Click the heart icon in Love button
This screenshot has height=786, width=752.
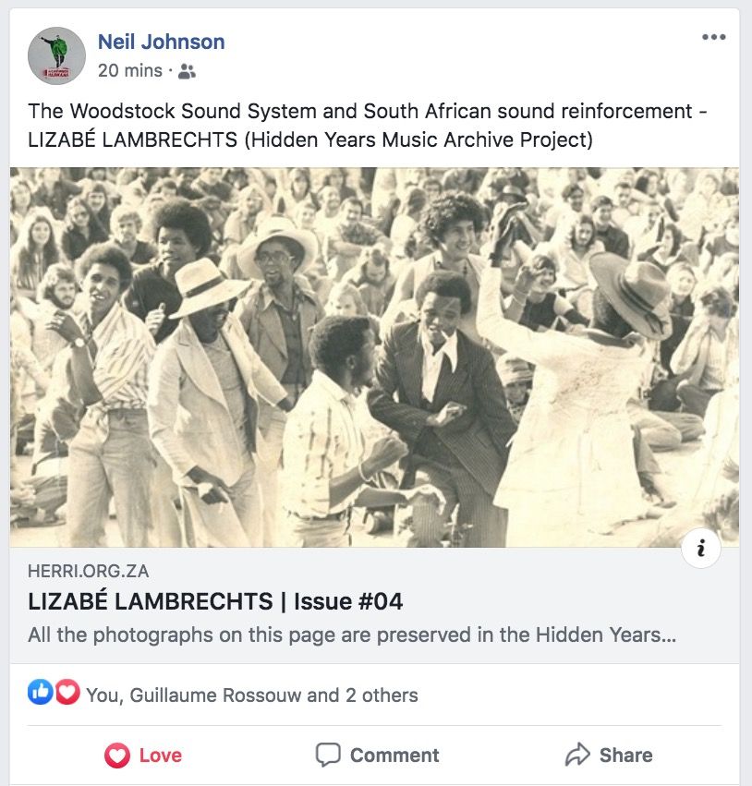click(117, 755)
